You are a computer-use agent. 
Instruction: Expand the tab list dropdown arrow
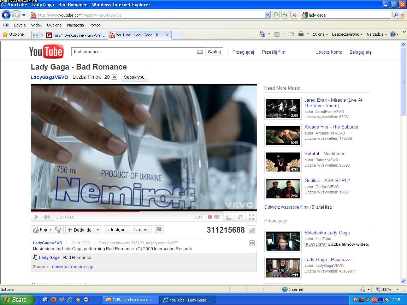(x=42, y=35)
